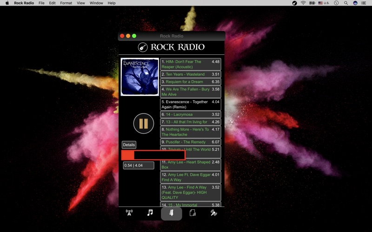372x232 pixels.
Task: Open the Help menu
Action: (112, 3)
